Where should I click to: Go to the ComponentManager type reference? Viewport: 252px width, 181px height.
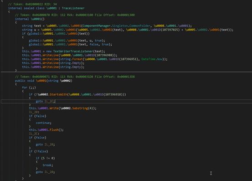tap(97, 26)
